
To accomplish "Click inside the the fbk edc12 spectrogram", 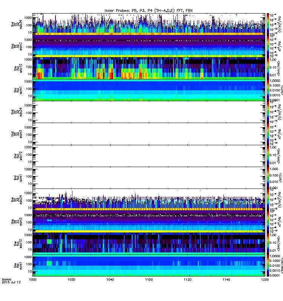I will pos(149,243).
